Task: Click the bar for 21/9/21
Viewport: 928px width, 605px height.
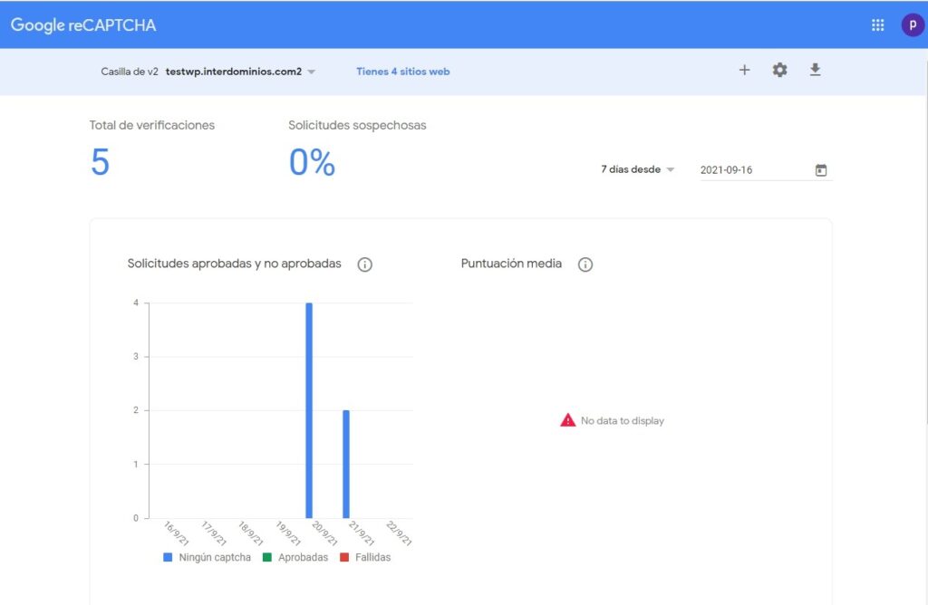Action: 346,465
